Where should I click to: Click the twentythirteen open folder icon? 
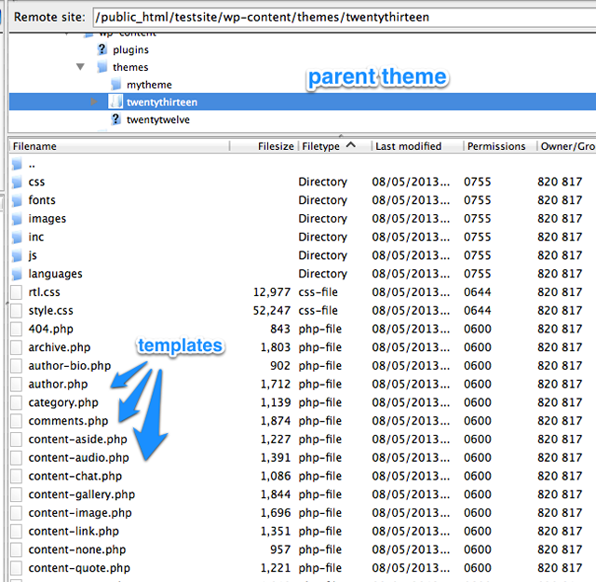pos(115,102)
